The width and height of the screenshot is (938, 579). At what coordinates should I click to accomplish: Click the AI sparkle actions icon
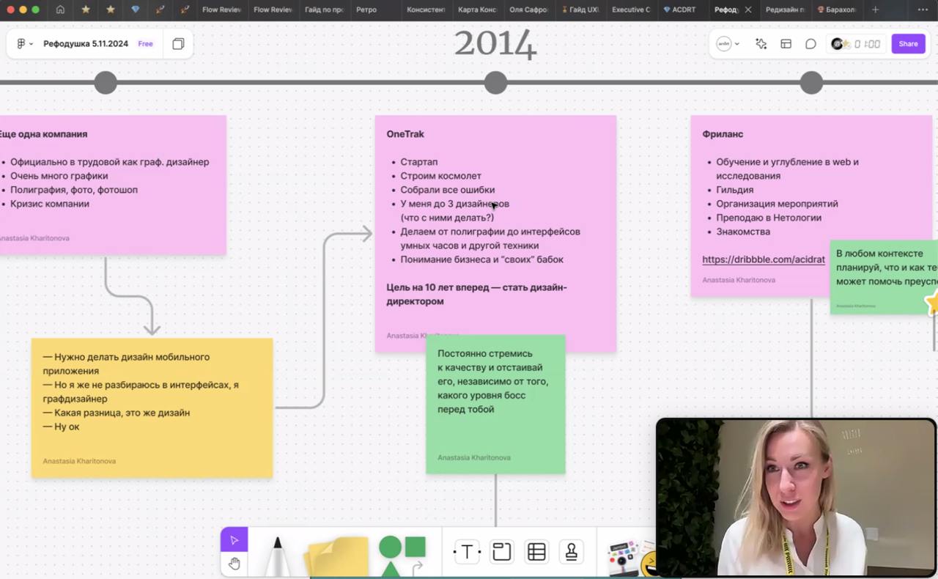[761, 44]
